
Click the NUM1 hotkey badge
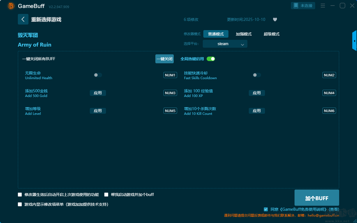[x=170, y=75]
